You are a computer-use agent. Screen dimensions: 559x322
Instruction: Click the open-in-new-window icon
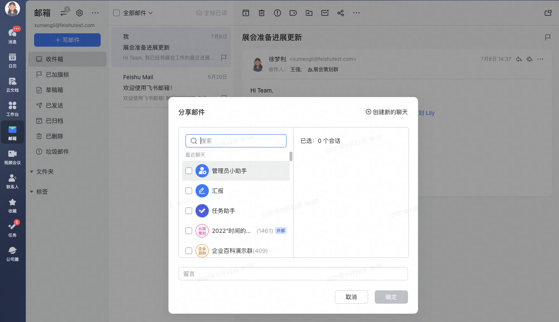[548, 13]
